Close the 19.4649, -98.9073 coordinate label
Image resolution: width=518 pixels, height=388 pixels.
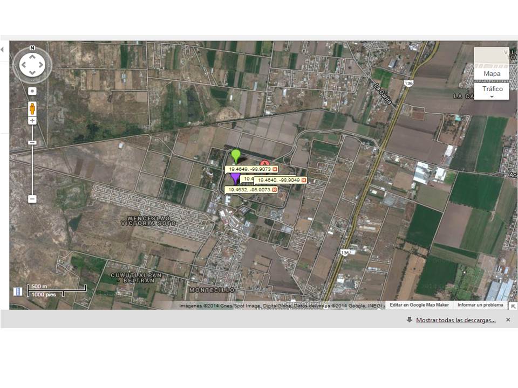click(x=275, y=169)
